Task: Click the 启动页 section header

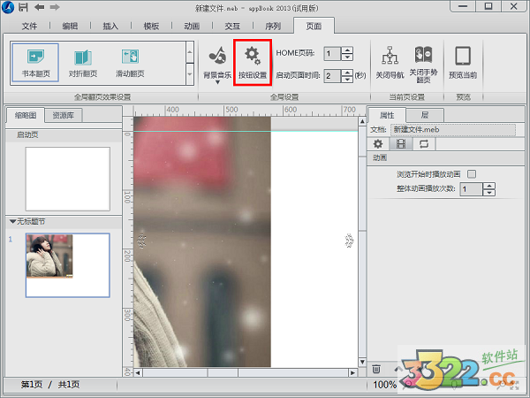Action: click(64, 134)
